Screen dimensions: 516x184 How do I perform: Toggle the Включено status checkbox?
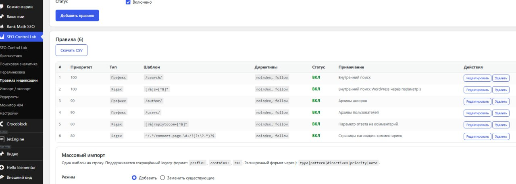coord(128,2)
